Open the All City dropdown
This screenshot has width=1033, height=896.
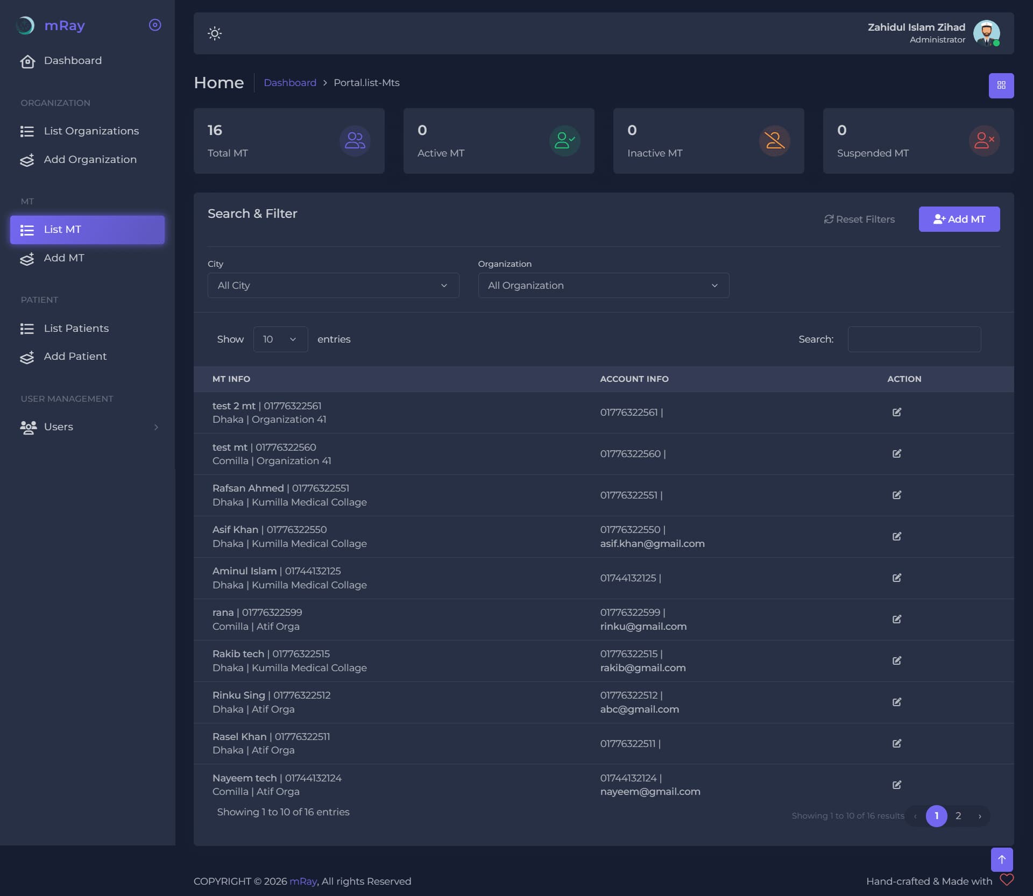(x=333, y=286)
